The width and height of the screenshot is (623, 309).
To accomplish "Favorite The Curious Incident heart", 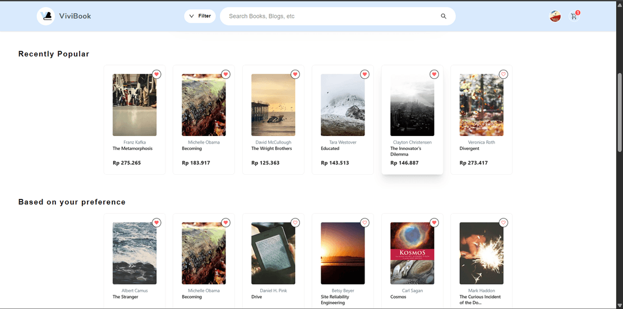I will click(x=504, y=223).
